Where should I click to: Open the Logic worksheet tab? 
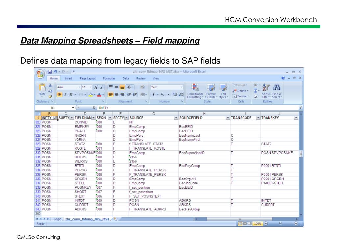coord(57,219)
